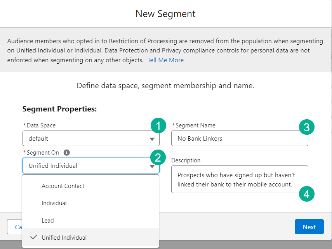Click the green number 4 badge
Screen dimensions: 332x249
point(306,194)
